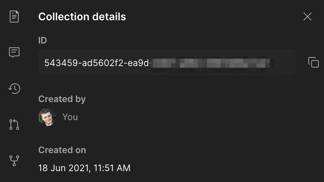Click the "You" creator name

point(70,117)
